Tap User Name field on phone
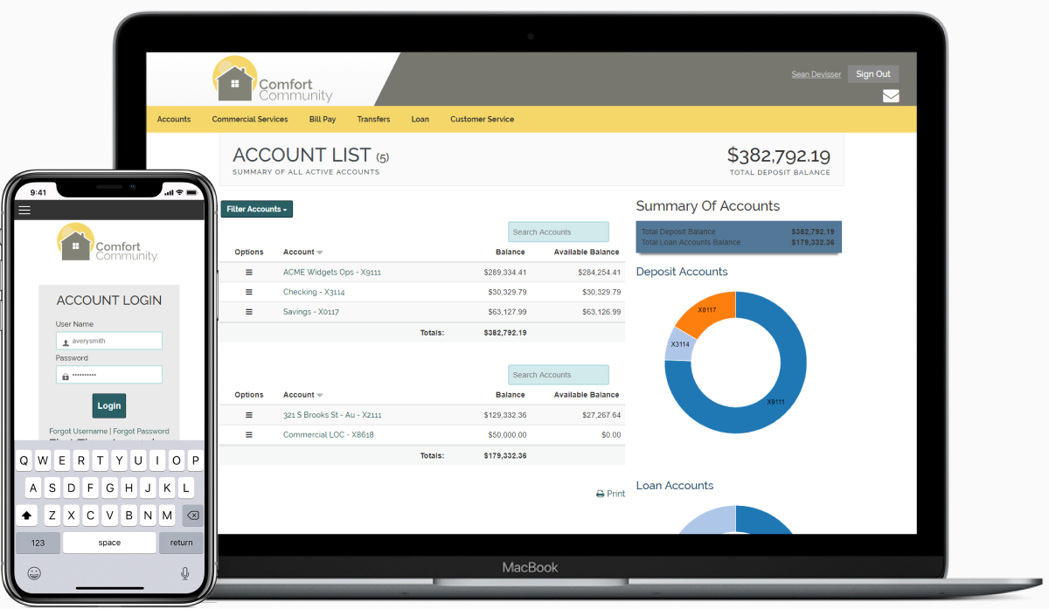Screen dimensions: 1049x609 (x=109, y=341)
